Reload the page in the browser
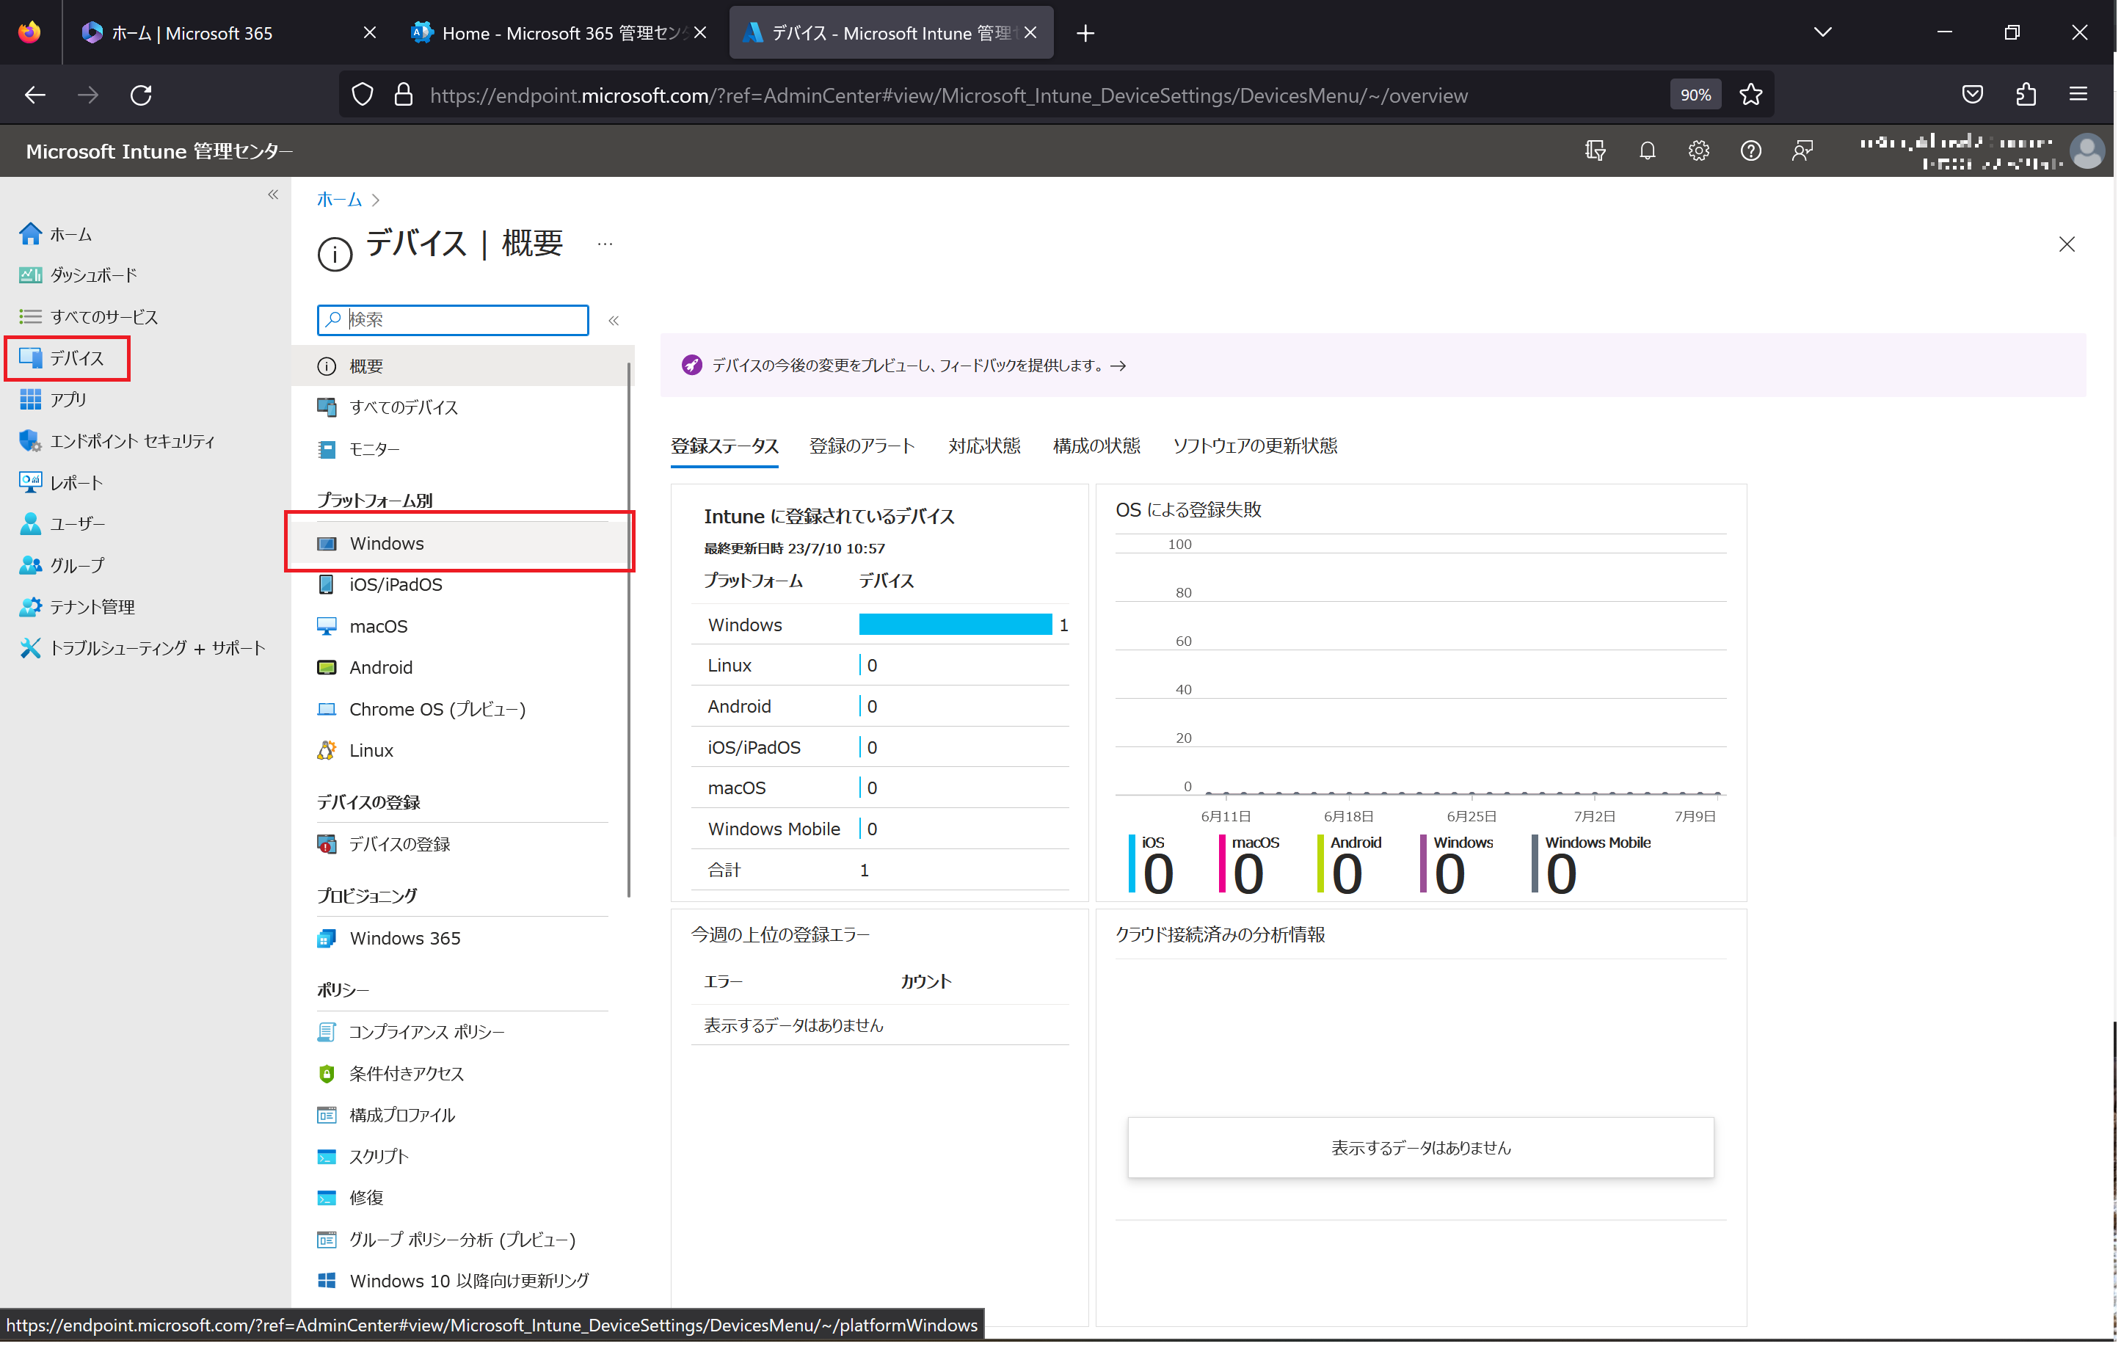 pos(142,95)
